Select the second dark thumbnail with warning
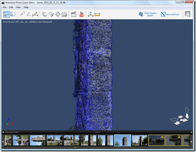The width and height of the screenshot is (196, 152). click(x=173, y=141)
